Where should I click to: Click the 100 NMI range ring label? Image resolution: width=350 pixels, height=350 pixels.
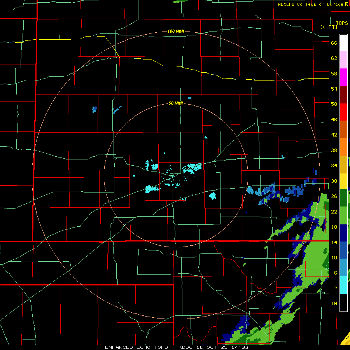(176, 31)
